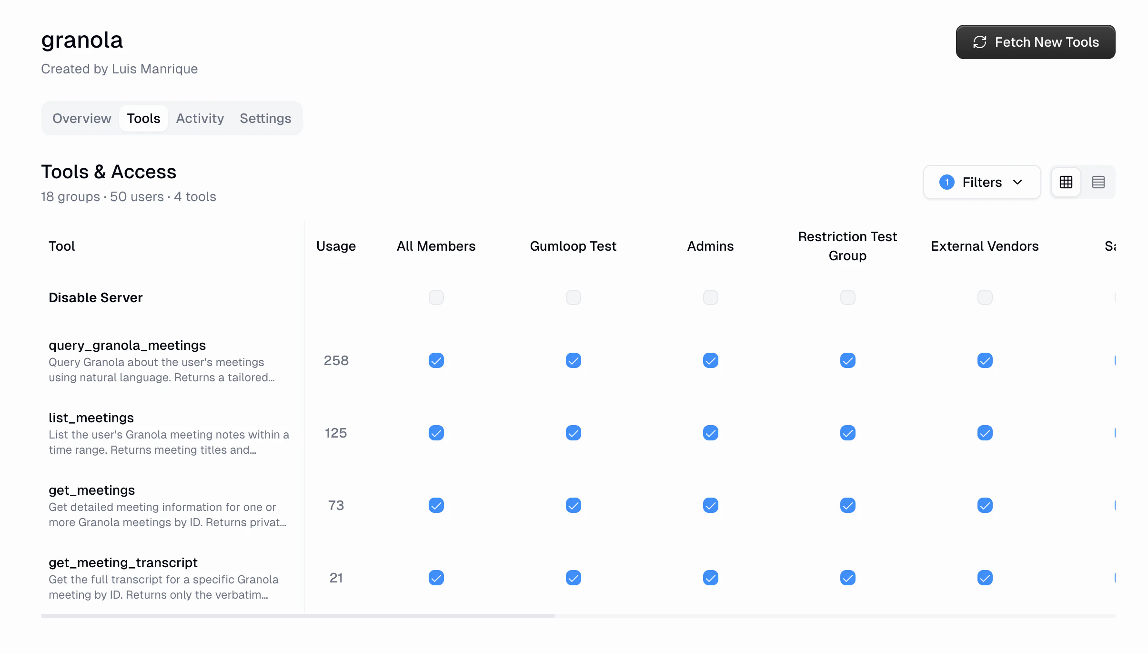Open the Filters dropdown
1148x653 pixels.
coord(981,182)
